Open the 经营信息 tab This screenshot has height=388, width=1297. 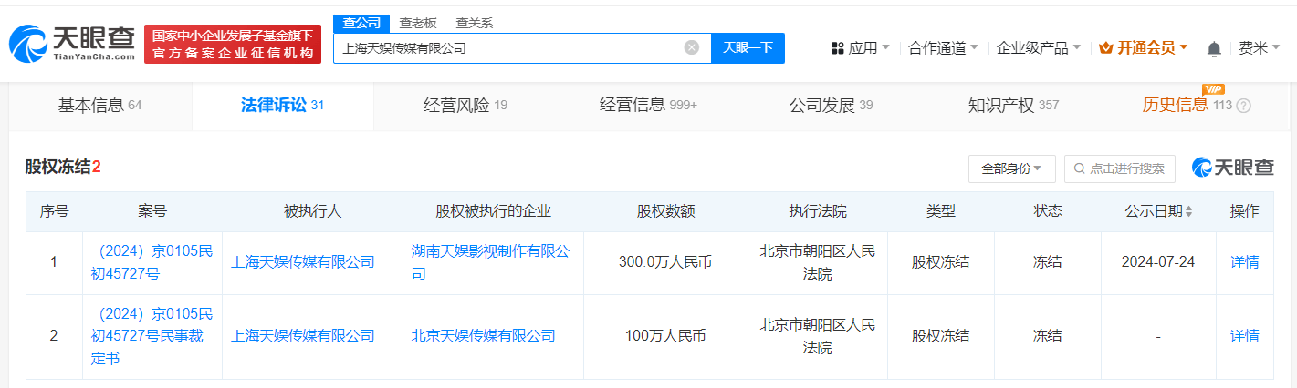[x=648, y=106]
